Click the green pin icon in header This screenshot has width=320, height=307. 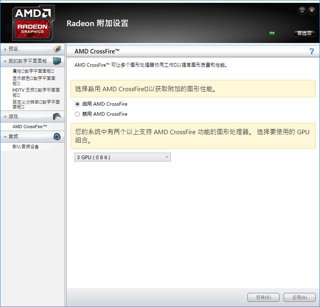tap(271, 33)
